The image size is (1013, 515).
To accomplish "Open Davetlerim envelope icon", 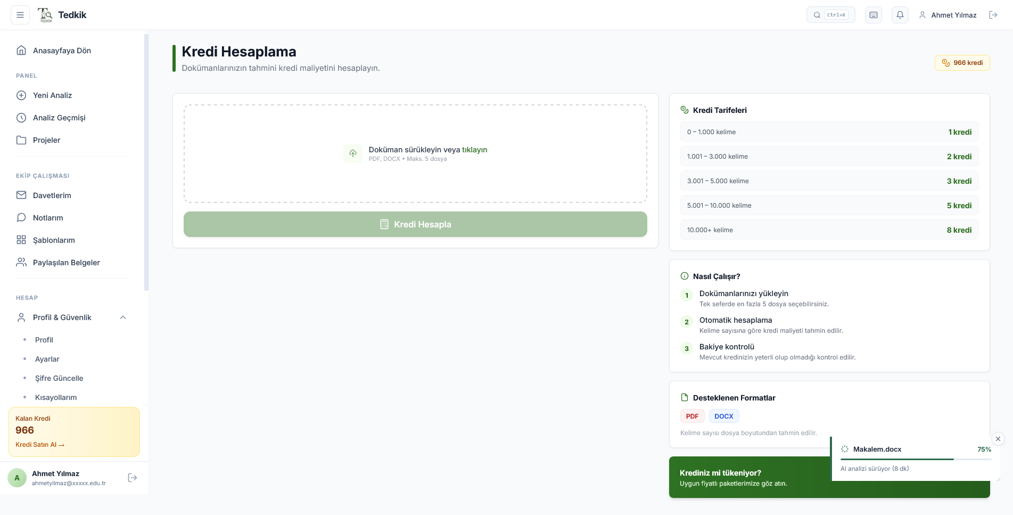I will point(21,195).
